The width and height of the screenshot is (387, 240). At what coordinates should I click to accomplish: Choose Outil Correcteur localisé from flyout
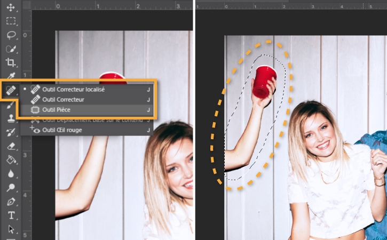click(x=86, y=89)
